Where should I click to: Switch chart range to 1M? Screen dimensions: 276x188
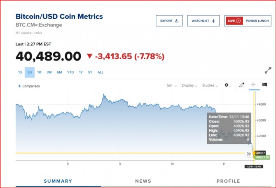(x=39, y=73)
